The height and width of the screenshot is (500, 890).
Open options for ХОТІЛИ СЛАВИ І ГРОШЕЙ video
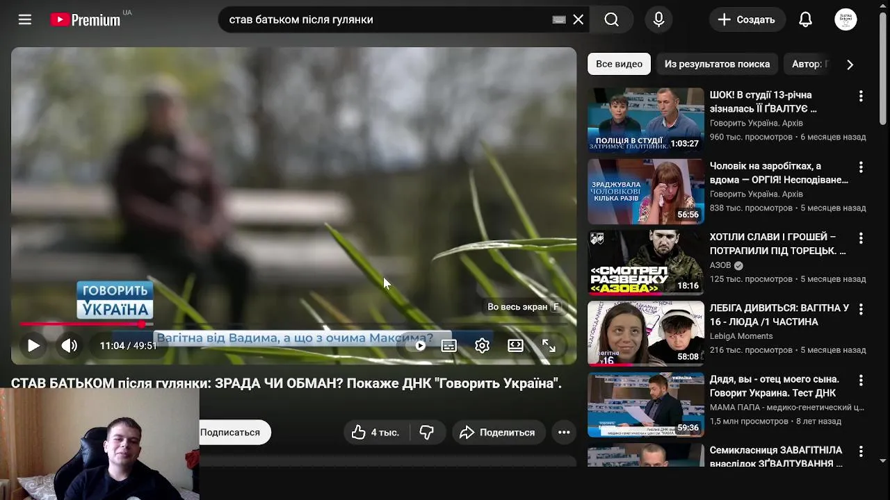click(861, 238)
